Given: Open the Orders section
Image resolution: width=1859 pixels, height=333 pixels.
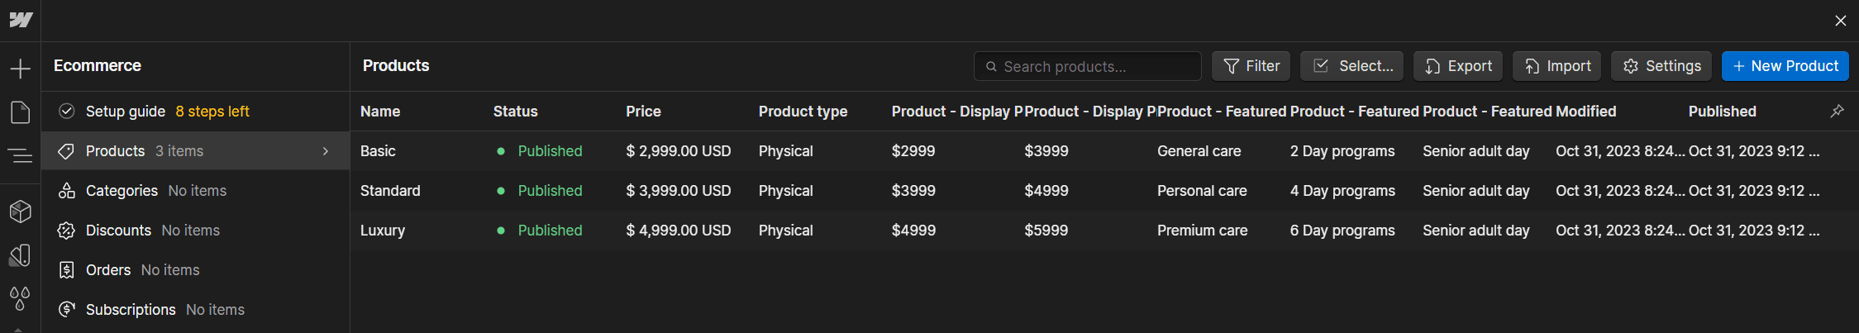Looking at the screenshot, I should tap(108, 270).
